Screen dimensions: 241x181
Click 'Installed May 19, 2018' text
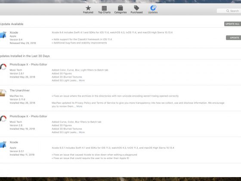click(x=22, y=129)
